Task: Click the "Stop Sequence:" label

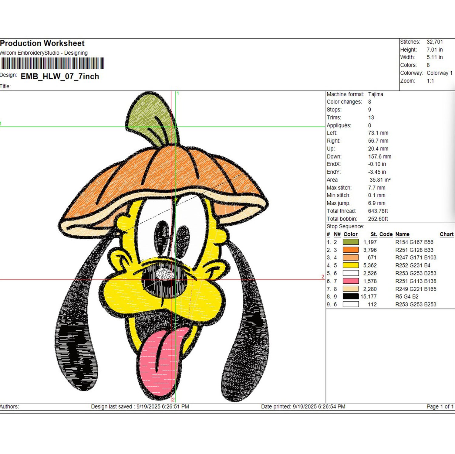Action: click(345, 227)
